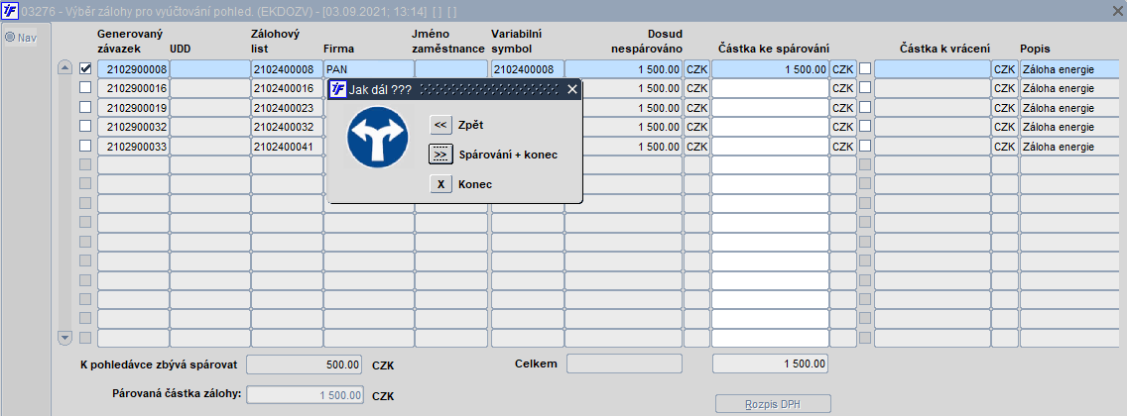Click the table scroll up arrow
The height and width of the screenshot is (416, 1127).
coord(64,68)
